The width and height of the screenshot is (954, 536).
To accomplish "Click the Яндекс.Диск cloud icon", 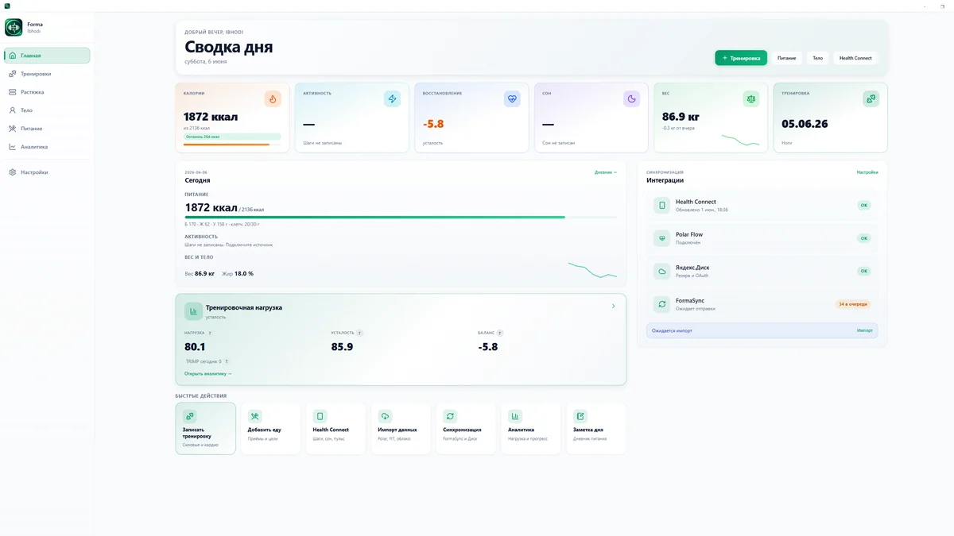I will 661,271.
